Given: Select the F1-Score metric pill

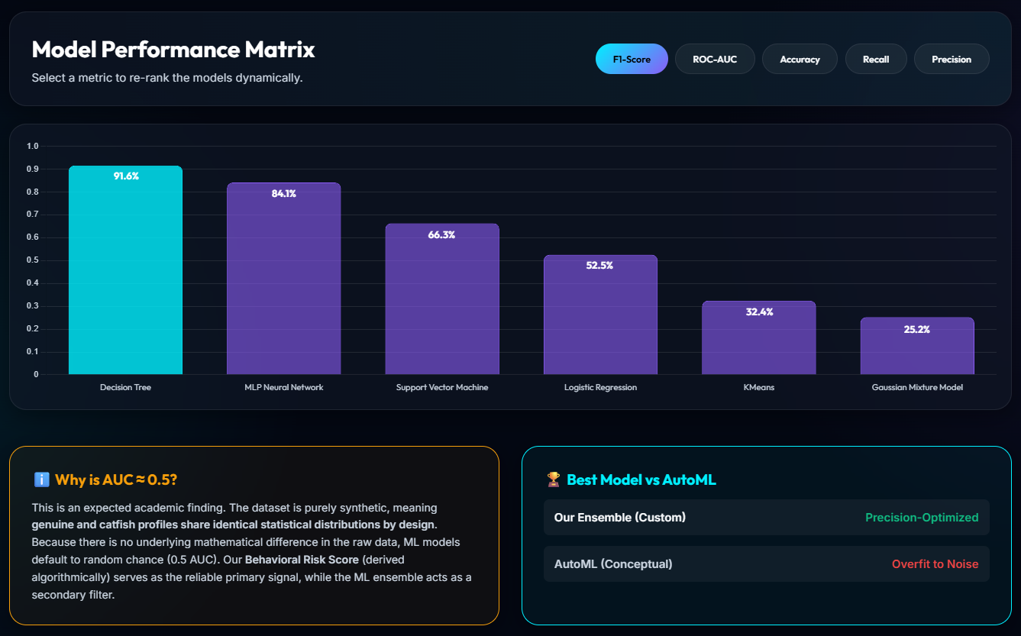Looking at the screenshot, I should (x=632, y=59).
